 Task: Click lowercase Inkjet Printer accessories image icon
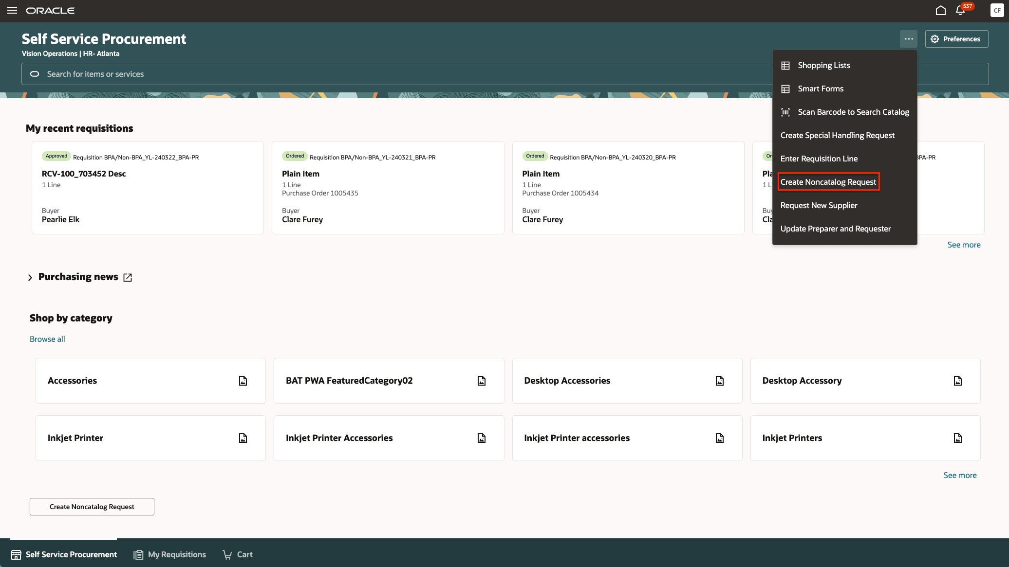[x=720, y=438]
